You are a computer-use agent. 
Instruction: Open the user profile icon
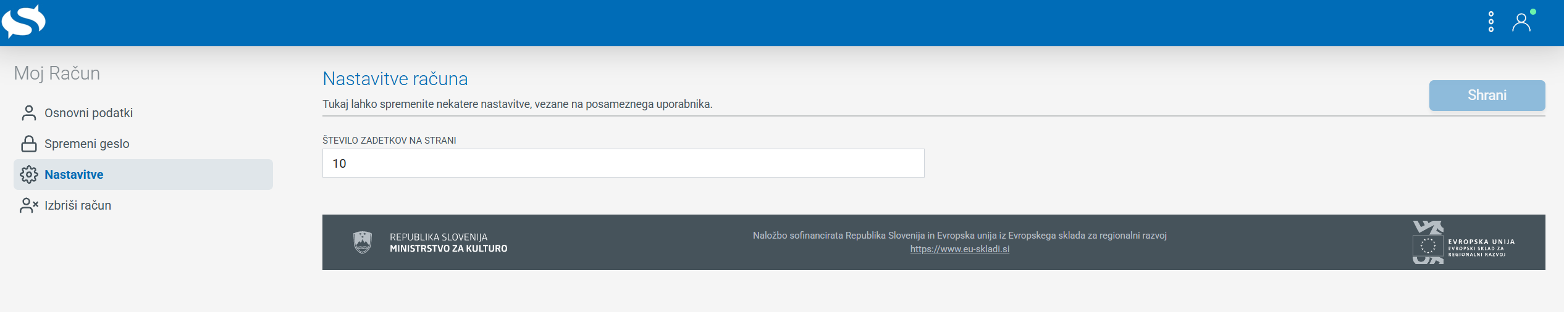tap(1521, 23)
